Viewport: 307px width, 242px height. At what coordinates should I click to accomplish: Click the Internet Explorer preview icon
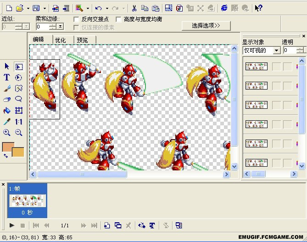click(x=224, y=8)
